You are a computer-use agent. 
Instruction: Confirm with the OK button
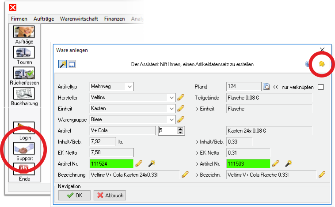point(74,195)
